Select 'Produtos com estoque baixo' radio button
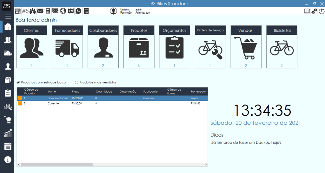Image resolution: width=325 pixels, height=173 pixels. coord(18,82)
